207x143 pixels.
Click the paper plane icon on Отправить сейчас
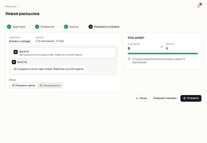pos(13,86)
